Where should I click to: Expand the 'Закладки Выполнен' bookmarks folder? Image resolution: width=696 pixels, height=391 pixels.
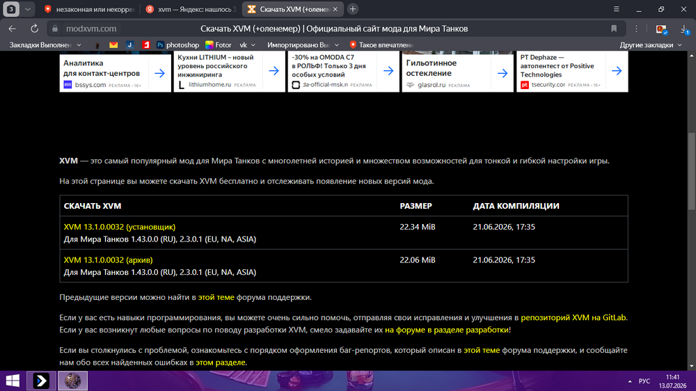[45, 45]
